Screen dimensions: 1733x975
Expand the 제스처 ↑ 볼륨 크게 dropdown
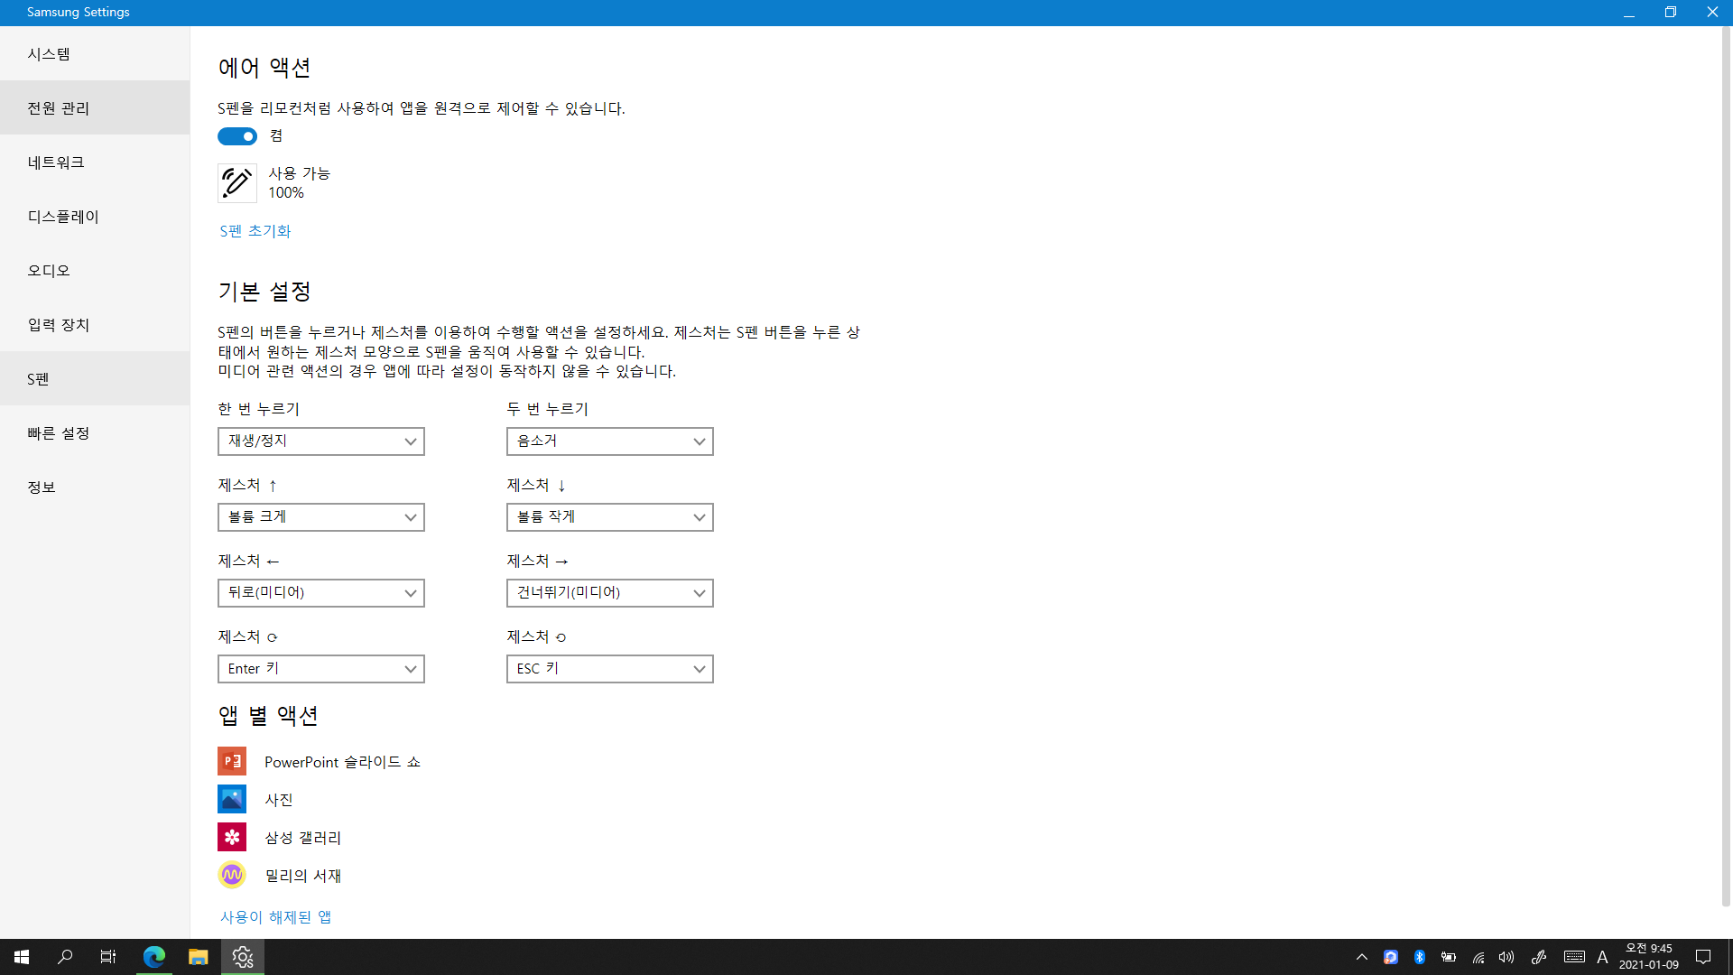tap(320, 517)
